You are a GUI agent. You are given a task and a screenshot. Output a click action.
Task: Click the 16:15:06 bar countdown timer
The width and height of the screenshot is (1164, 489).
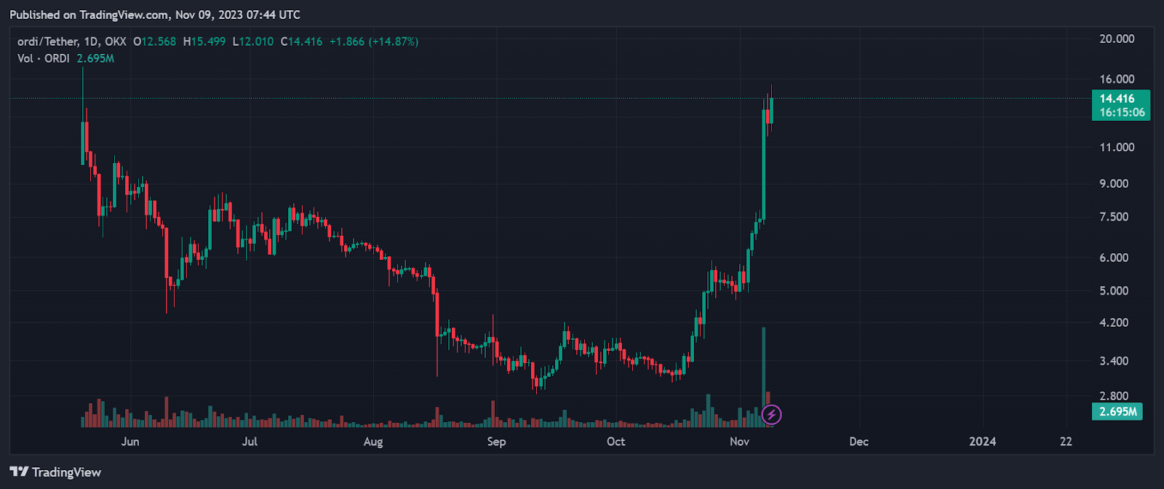click(x=1122, y=112)
